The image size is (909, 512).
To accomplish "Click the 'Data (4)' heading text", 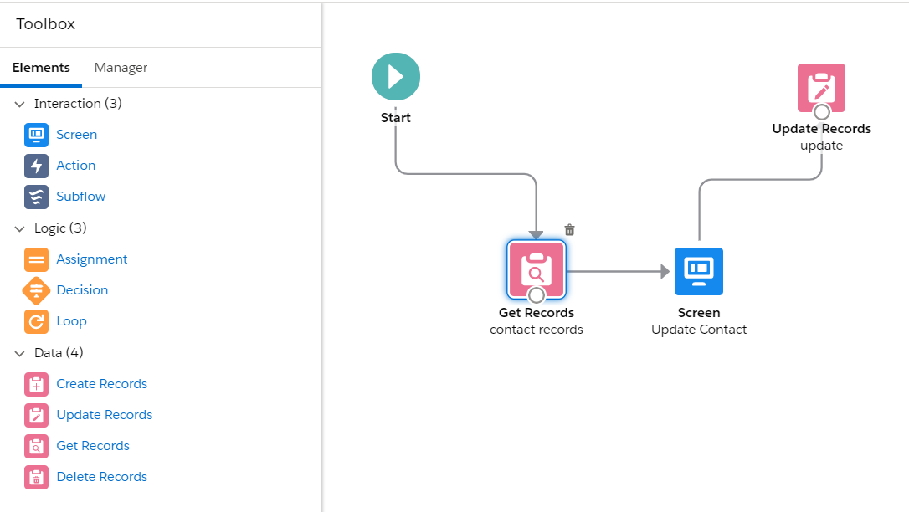I will click(x=59, y=353).
